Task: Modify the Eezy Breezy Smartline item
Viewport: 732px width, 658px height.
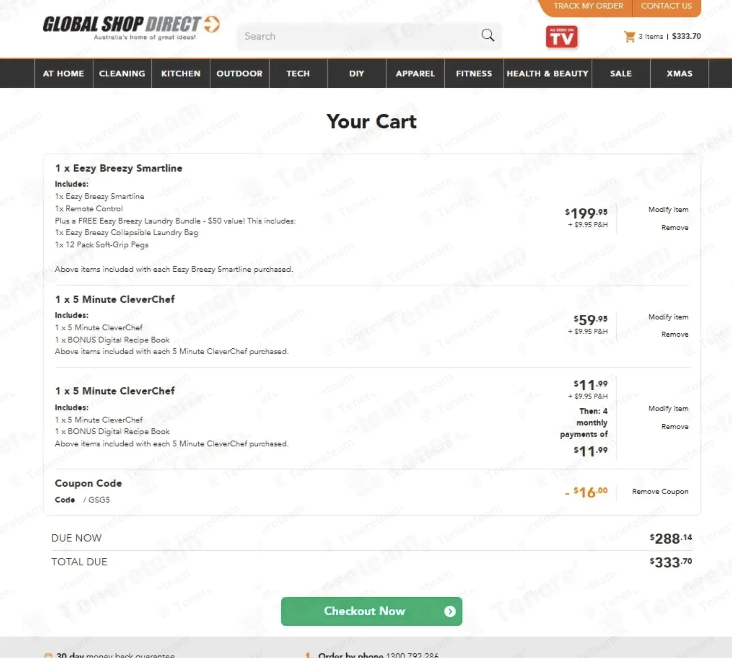Action: point(668,210)
